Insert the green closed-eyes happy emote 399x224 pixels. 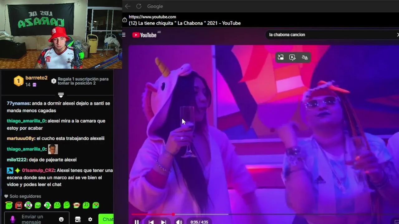pos(67,205)
